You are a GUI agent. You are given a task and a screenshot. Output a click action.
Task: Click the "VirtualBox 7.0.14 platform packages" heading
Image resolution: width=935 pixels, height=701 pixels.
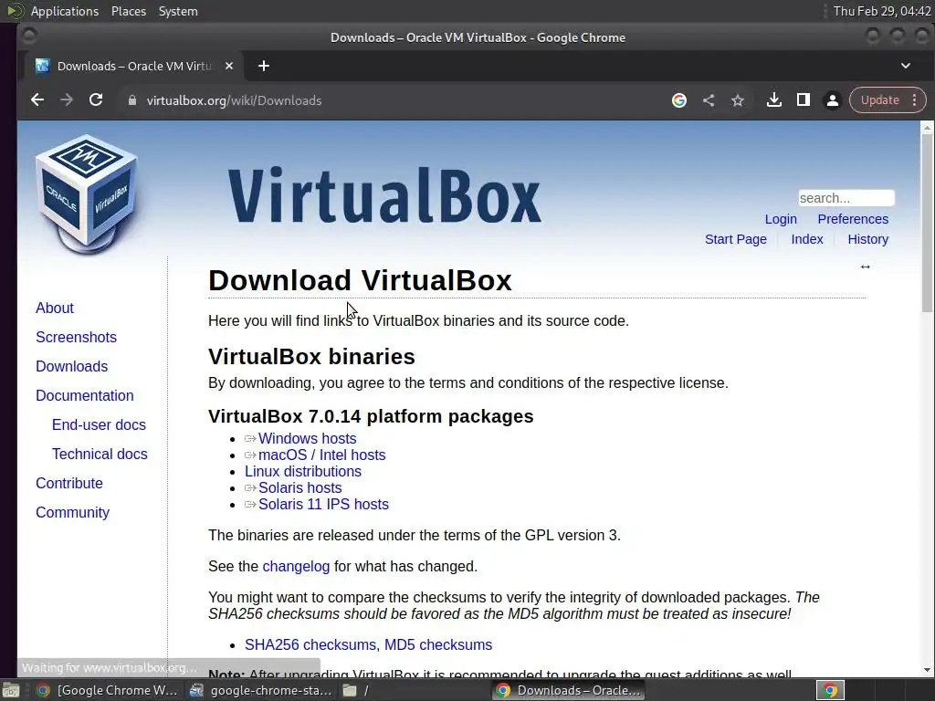[x=371, y=416]
